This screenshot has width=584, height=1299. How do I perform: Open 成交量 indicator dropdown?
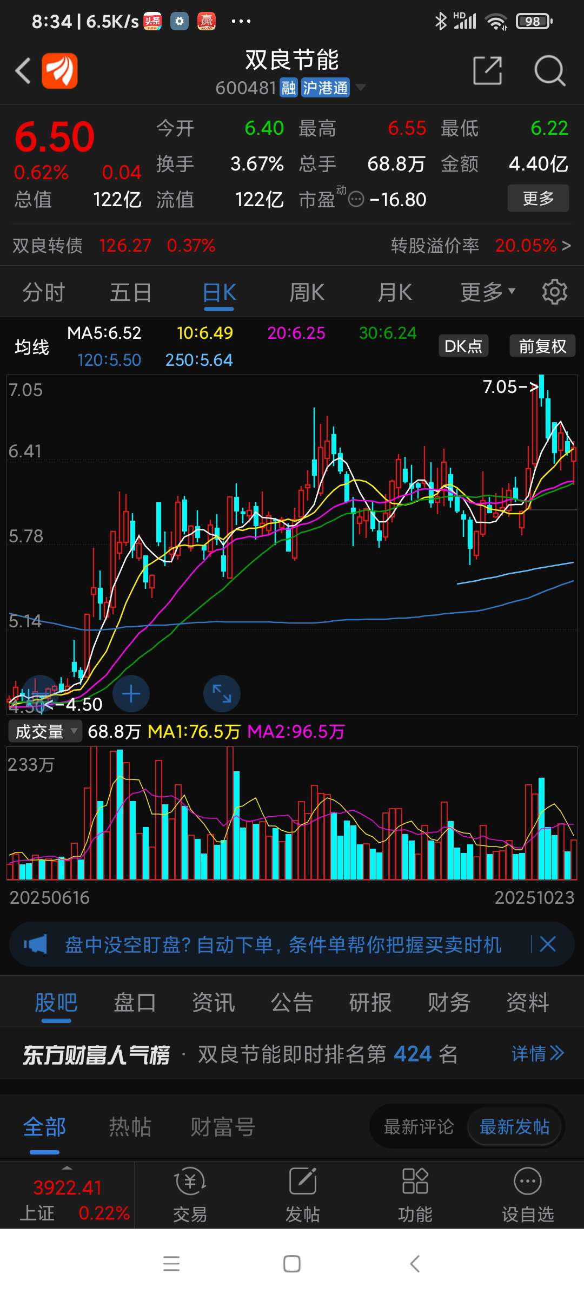click(45, 732)
